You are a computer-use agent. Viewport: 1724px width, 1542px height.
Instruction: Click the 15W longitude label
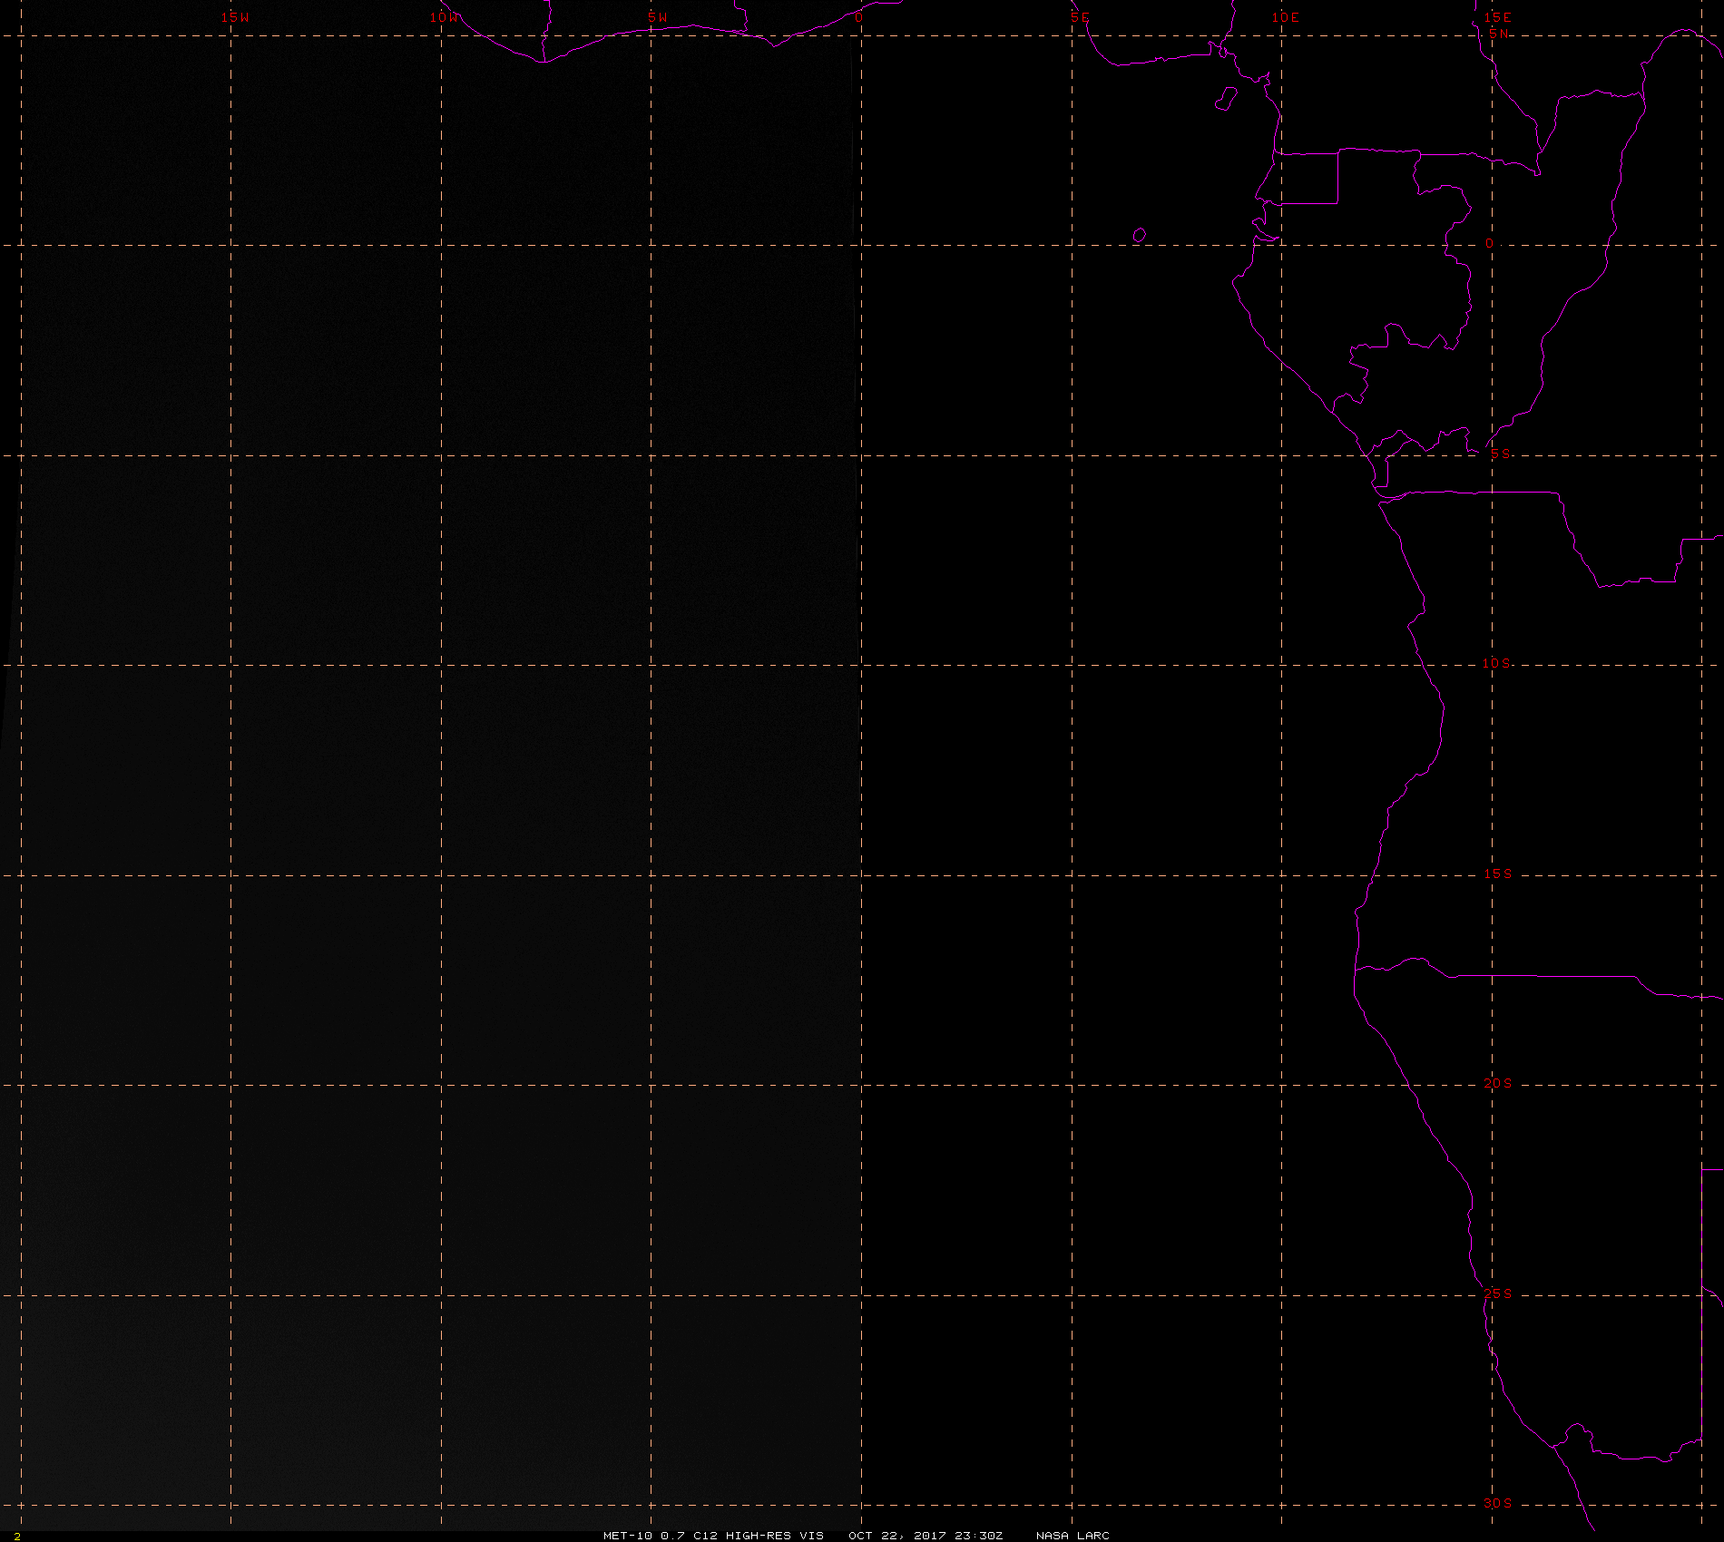pyautogui.click(x=235, y=17)
